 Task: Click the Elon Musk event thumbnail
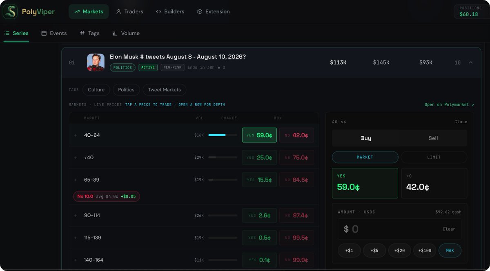click(96, 62)
